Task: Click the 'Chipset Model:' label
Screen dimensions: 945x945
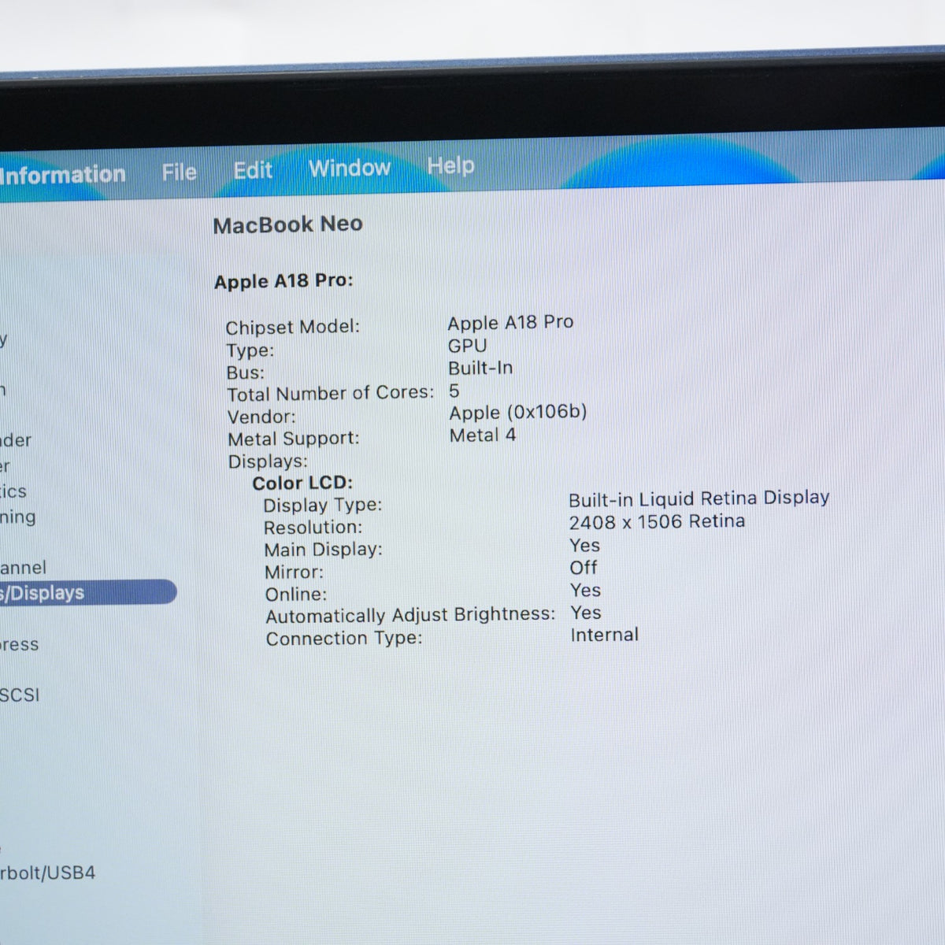Action: tap(292, 327)
